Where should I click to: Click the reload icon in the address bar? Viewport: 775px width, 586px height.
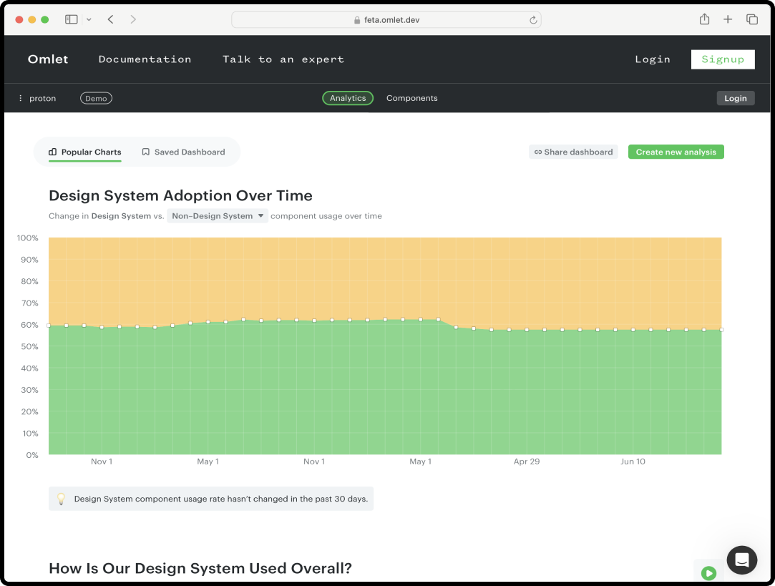[x=533, y=19]
